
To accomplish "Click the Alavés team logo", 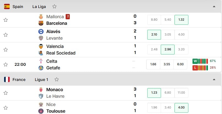I will [41, 31].
